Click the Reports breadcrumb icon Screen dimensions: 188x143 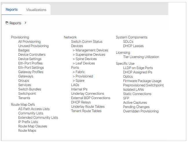coord(7,23)
